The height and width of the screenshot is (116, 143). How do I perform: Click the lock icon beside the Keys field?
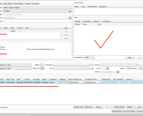107,68
